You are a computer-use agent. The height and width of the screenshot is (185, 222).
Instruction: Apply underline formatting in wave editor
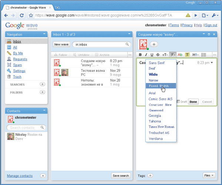152,55
